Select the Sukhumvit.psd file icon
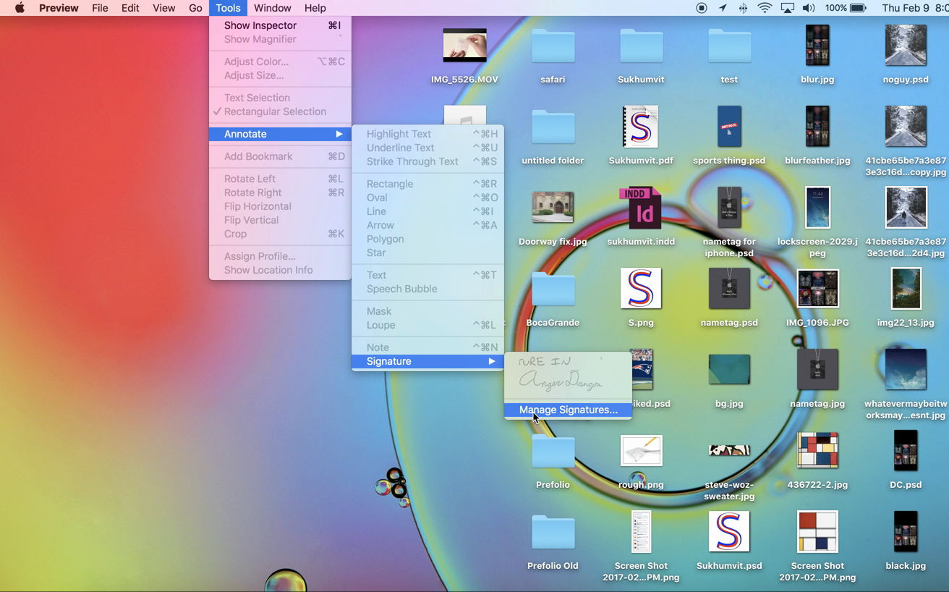Screen dimensions: 949x592 click(x=729, y=532)
